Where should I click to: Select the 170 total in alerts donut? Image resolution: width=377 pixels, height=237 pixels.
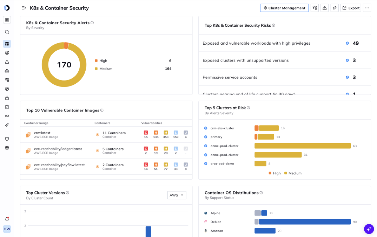[64, 65]
